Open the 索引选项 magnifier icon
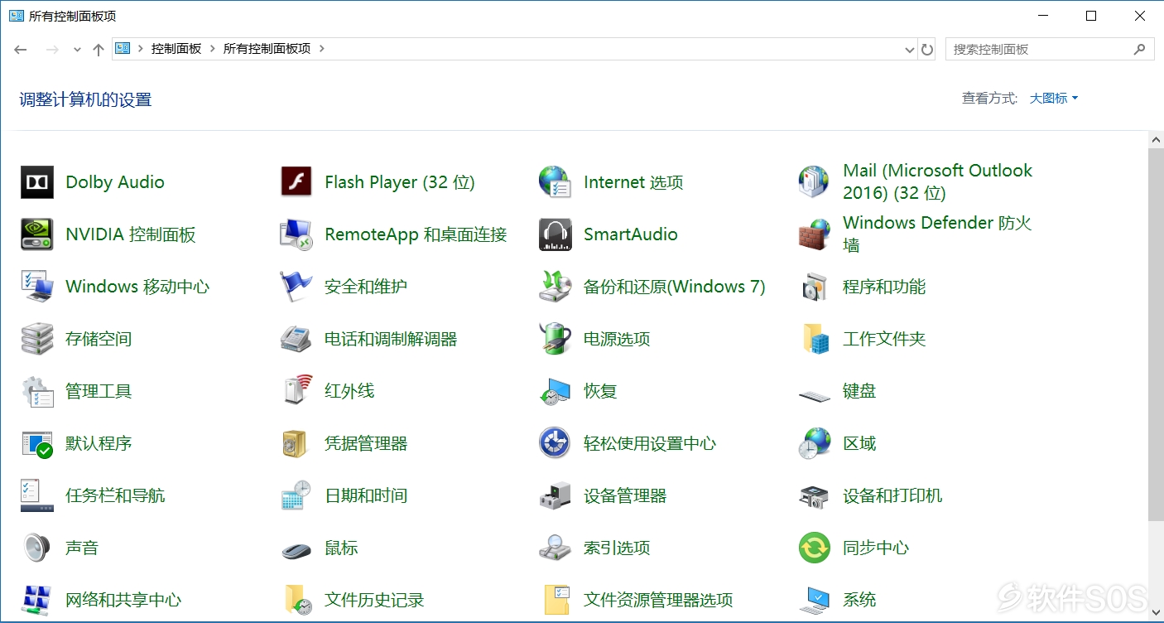 [x=555, y=548]
